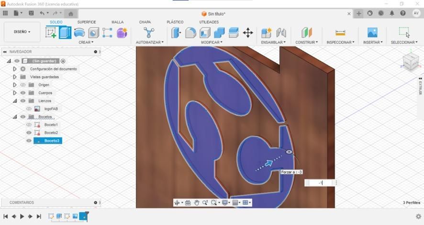Expand Configuración del documento node
This screenshot has width=424, height=225.
coord(15,69)
